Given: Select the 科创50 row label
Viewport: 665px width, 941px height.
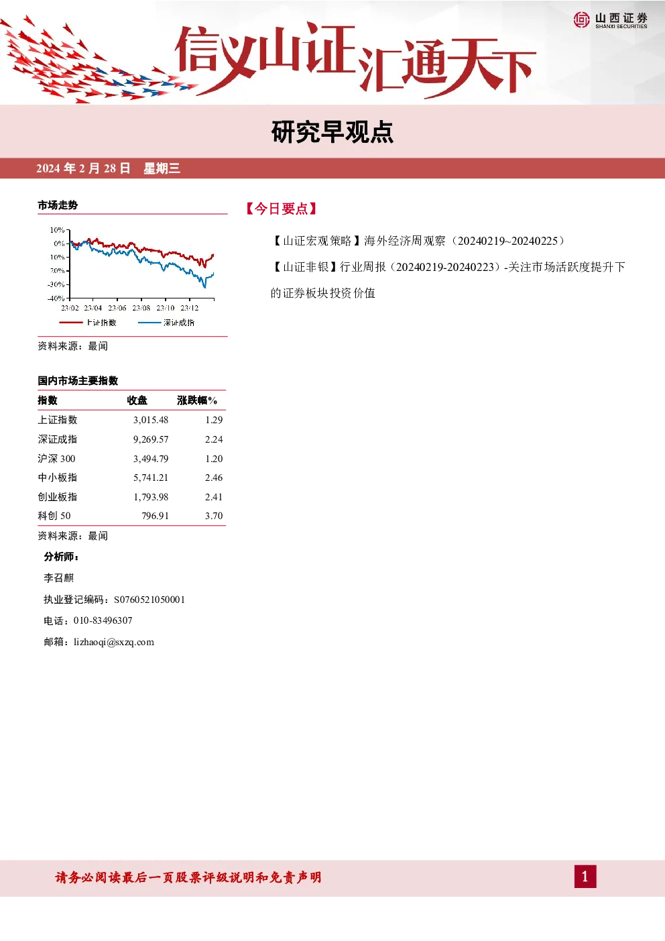Looking at the screenshot, I should click(54, 516).
